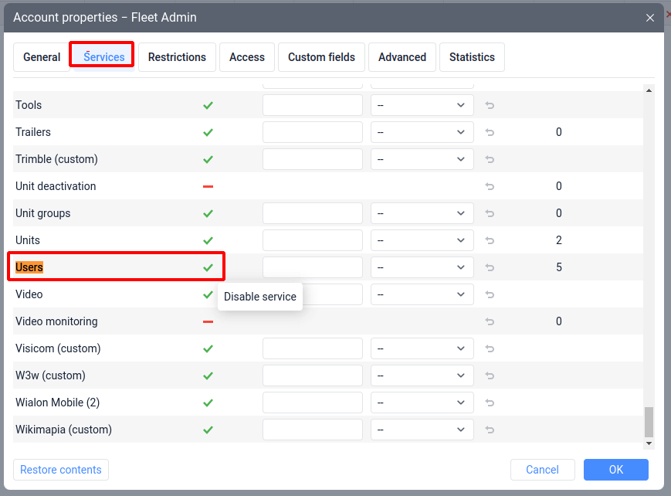The height and width of the screenshot is (496, 671).
Task: Disable the Users service green checkmark
Action: pyautogui.click(x=208, y=267)
